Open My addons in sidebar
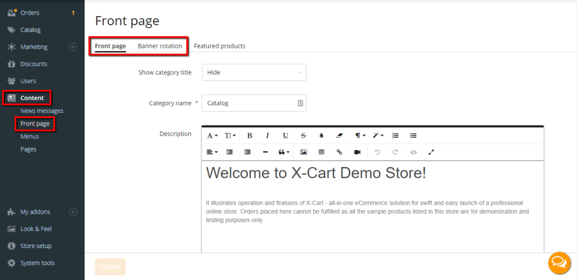Screen dimensions: 577x280 pos(35,212)
